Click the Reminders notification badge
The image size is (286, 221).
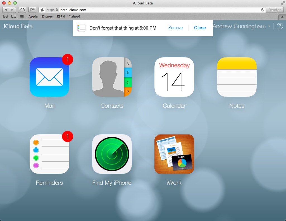pyautogui.click(x=68, y=136)
